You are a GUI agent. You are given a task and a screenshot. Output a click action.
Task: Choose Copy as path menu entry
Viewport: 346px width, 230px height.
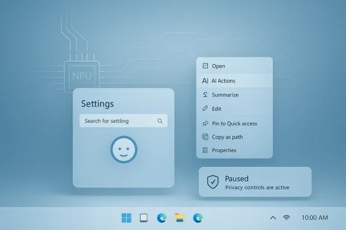click(x=234, y=137)
